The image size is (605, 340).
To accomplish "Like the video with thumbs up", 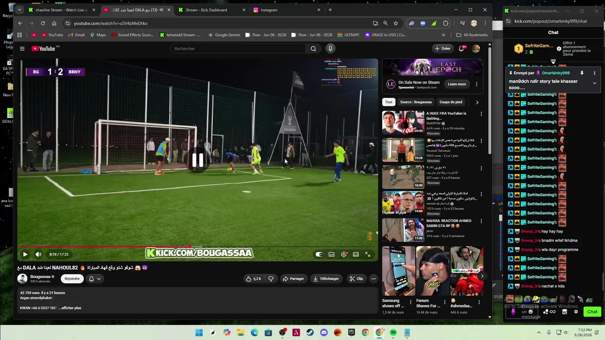I will 253,279.
